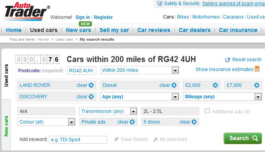Click Show insurance estimates link
Image resolution: width=265 pixels, height=152 pixels.
(224, 69)
